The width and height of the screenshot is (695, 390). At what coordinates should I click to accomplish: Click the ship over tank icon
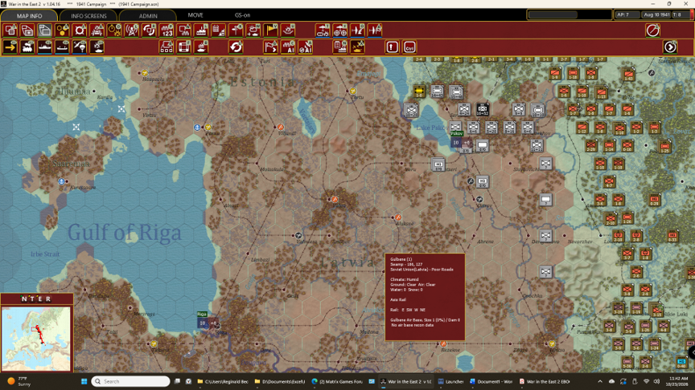pos(201,47)
